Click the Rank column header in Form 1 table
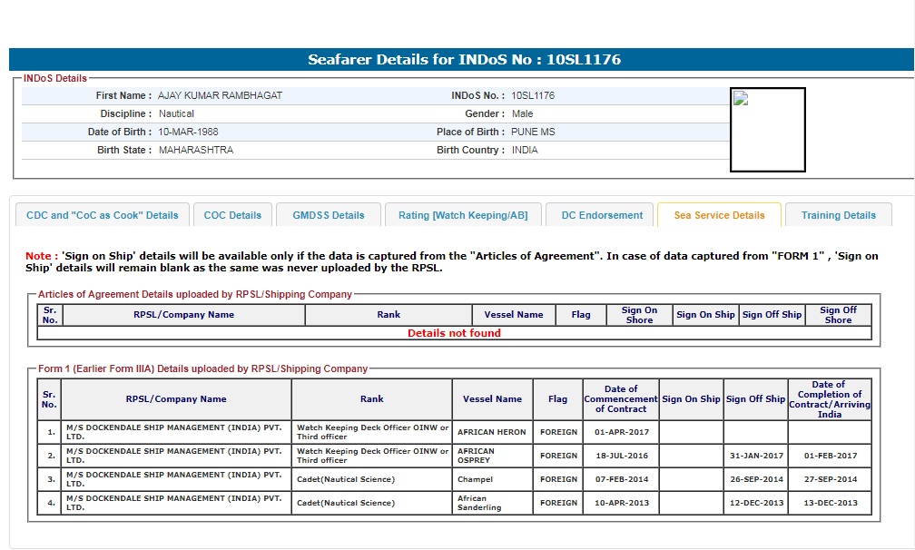Image resolution: width=915 pixels, height=550 pixels. click(x=371, y=399)
